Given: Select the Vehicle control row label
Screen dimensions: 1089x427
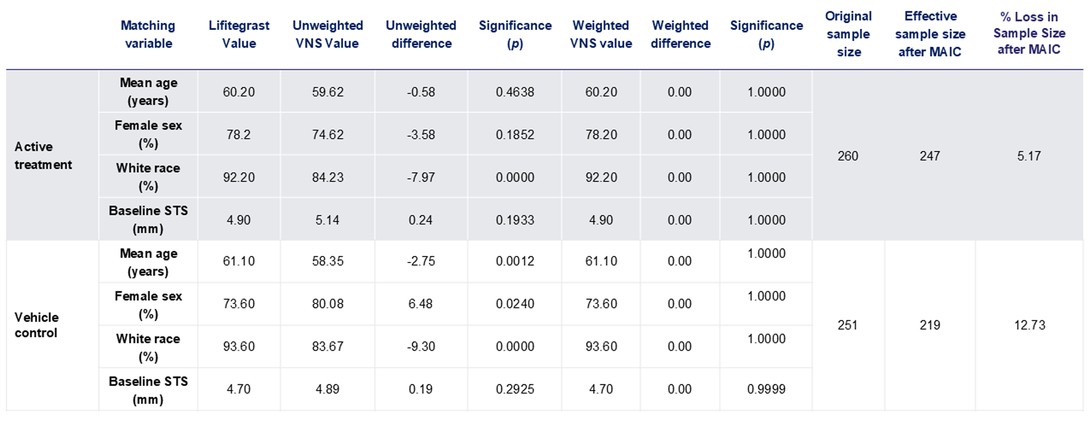Looking at the screenshot, I should tap(36, 325).
